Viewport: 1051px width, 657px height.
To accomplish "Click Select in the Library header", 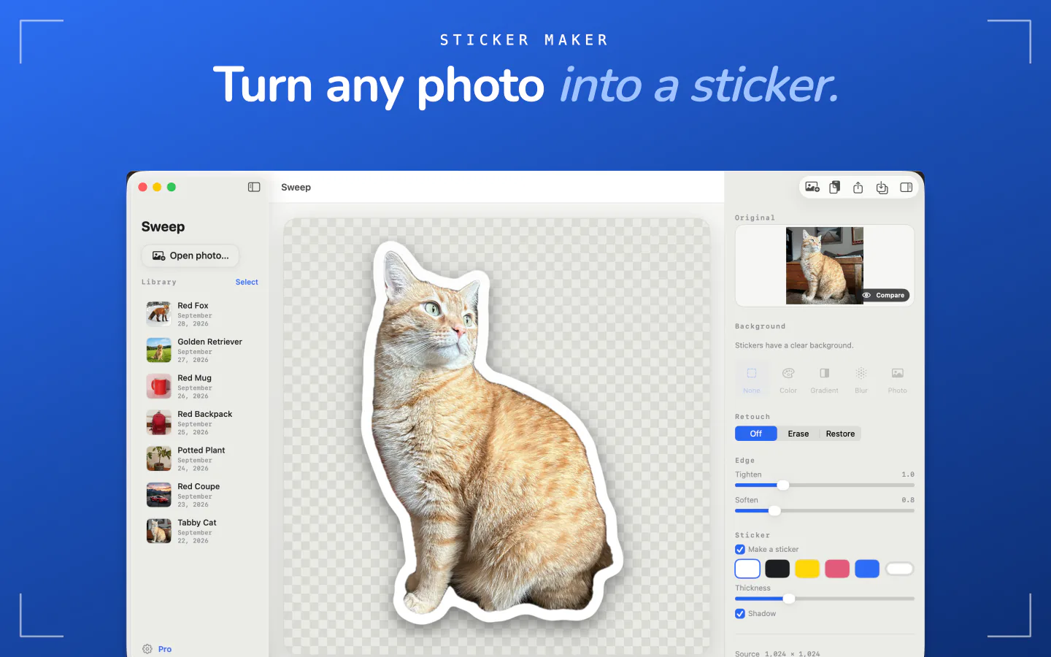I will (x=247, y=282).
